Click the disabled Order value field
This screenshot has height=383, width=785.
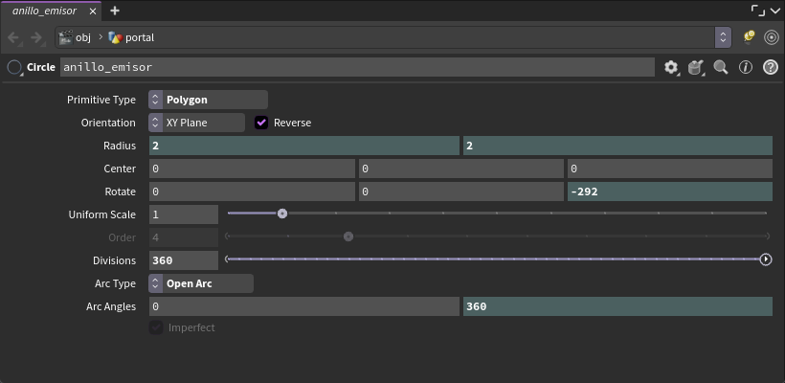coord(184,237)
